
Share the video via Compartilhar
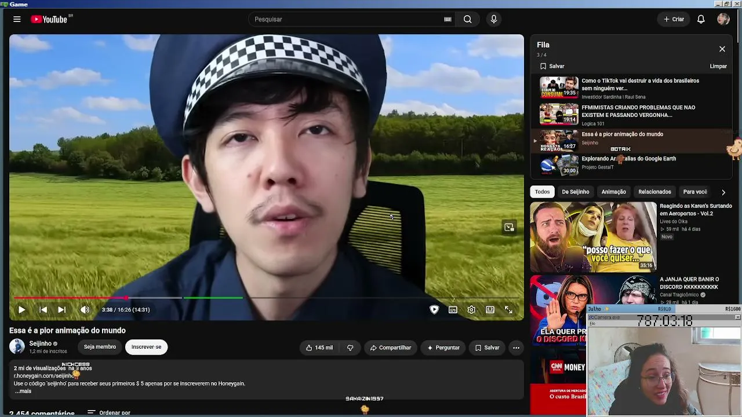(x=390, y=348)
